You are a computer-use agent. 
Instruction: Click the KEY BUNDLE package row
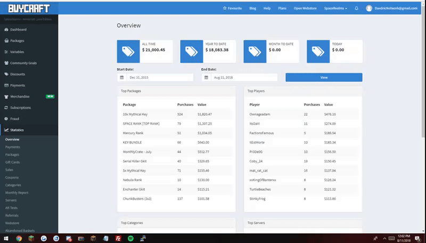pos(176,142)
